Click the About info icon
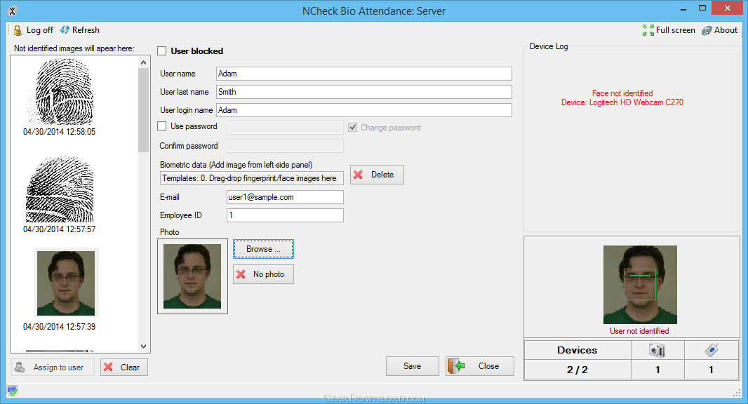Viewport: 748px width, 404px height. (x=707, y=31)
